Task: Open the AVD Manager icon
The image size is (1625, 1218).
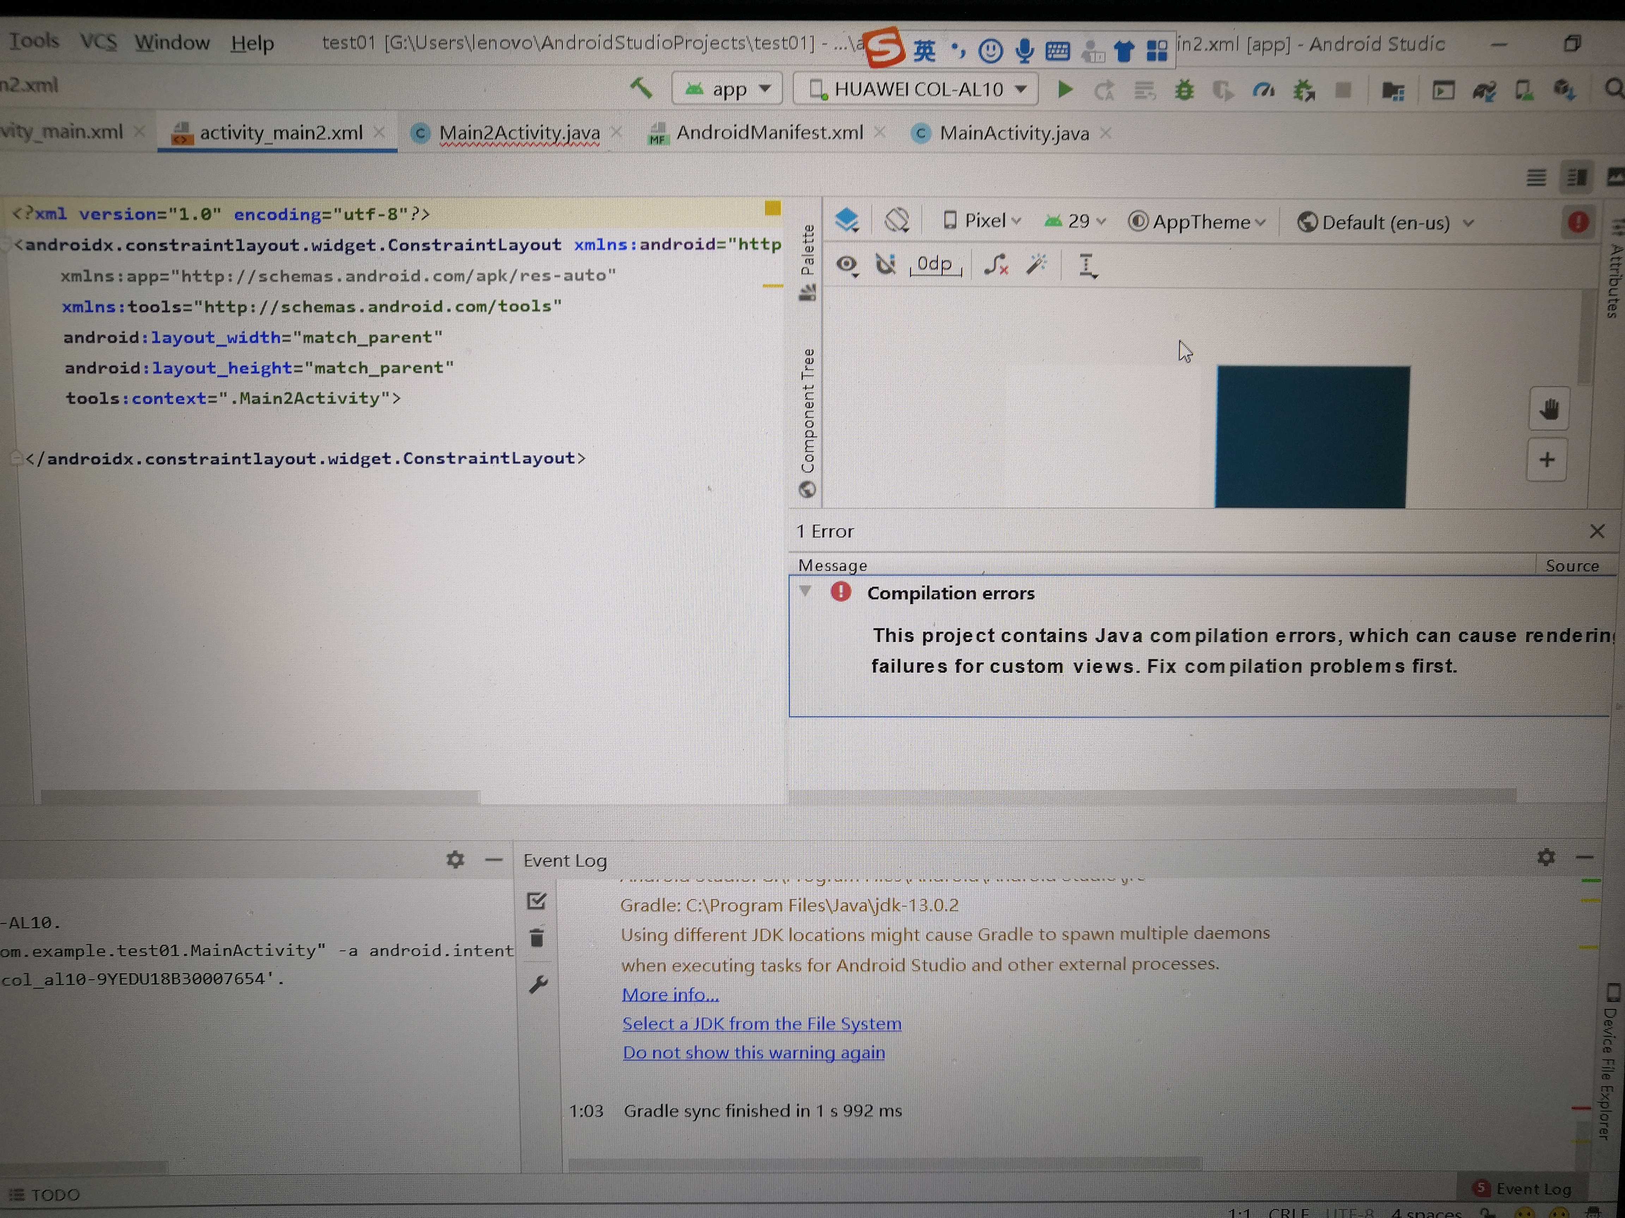Action: click(x=1524, y=91)
